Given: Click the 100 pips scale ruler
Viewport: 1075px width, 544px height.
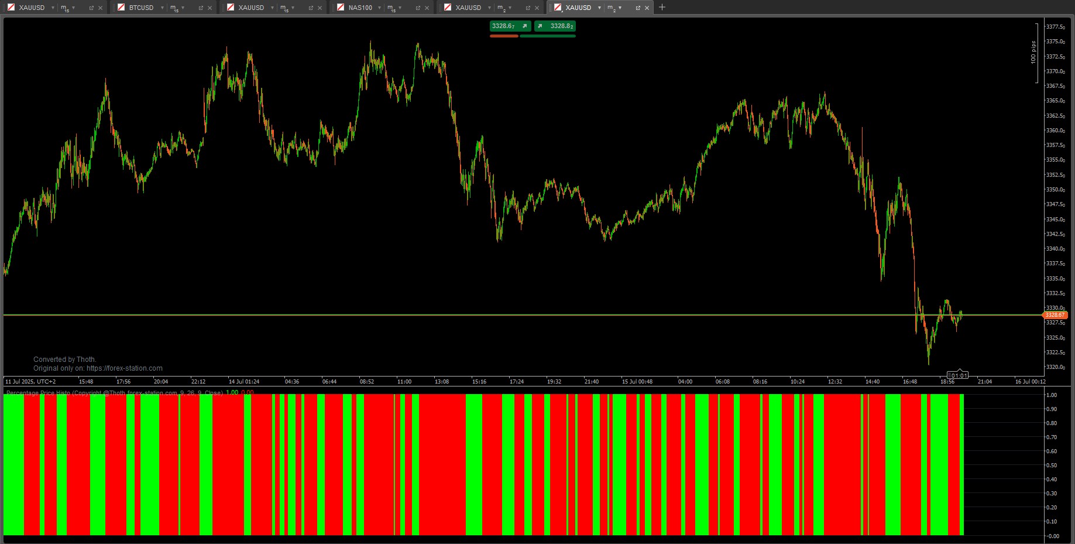Looking at the screenshot, I should pyautogui.click(x=1034, y=53).
